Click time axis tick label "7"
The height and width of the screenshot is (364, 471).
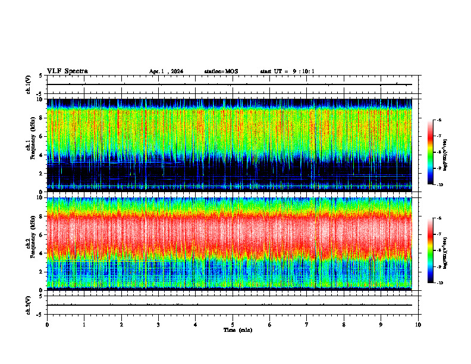307,325
